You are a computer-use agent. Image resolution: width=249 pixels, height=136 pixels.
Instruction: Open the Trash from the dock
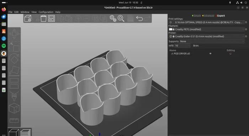(x=4, y=90)
